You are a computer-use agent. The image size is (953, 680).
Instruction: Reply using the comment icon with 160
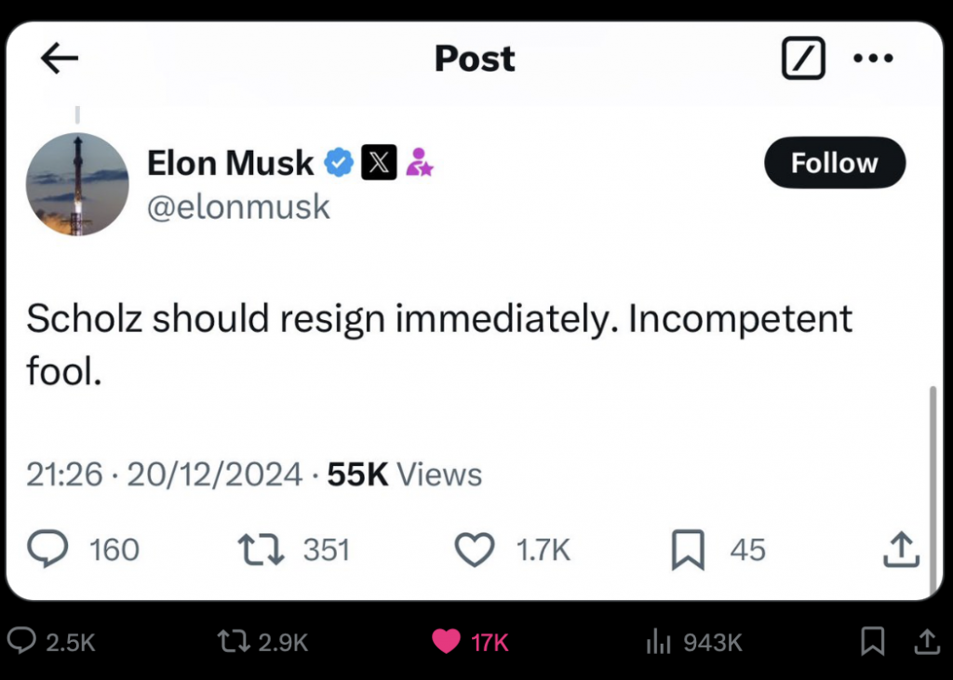[47, 549]
